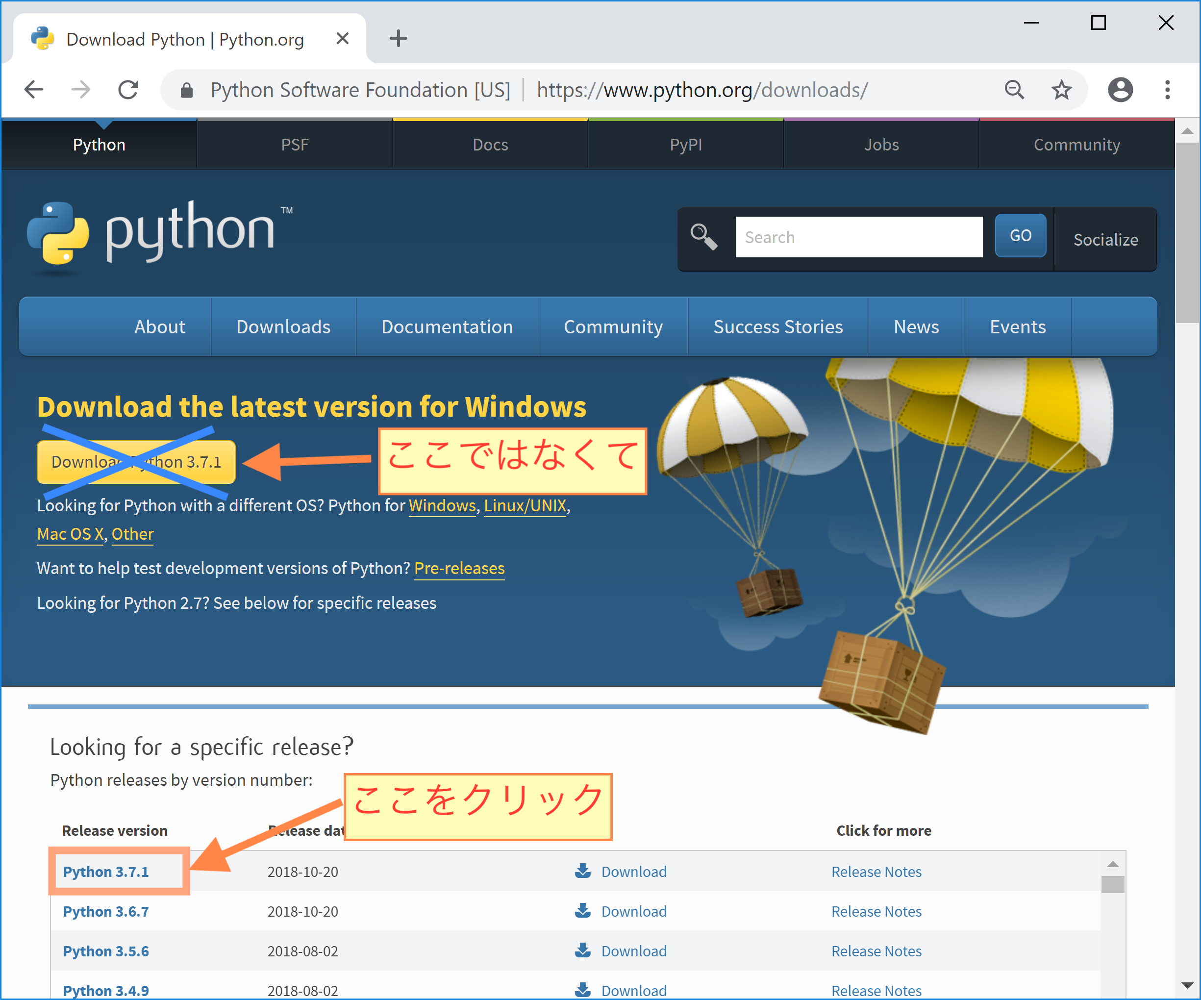The width and height of the screenshot is (1201, 1000).
Task: Click the release list scrollbar up arrow
Action: (1112, 864)
